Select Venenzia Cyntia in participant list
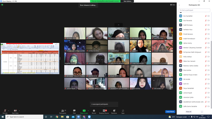 pos(194,97)
